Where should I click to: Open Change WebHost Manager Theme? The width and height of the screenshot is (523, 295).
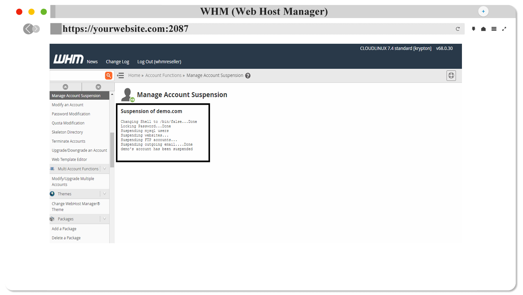point(76,207)
